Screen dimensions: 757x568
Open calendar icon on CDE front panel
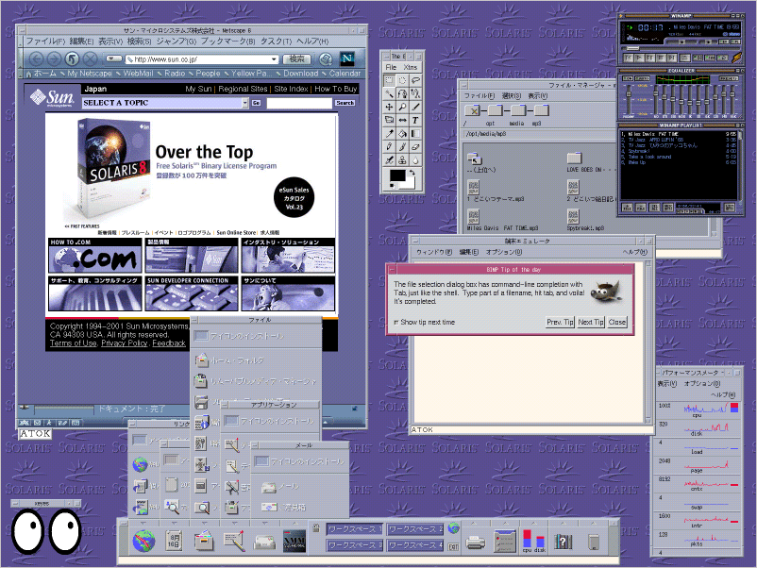[175, 541]
